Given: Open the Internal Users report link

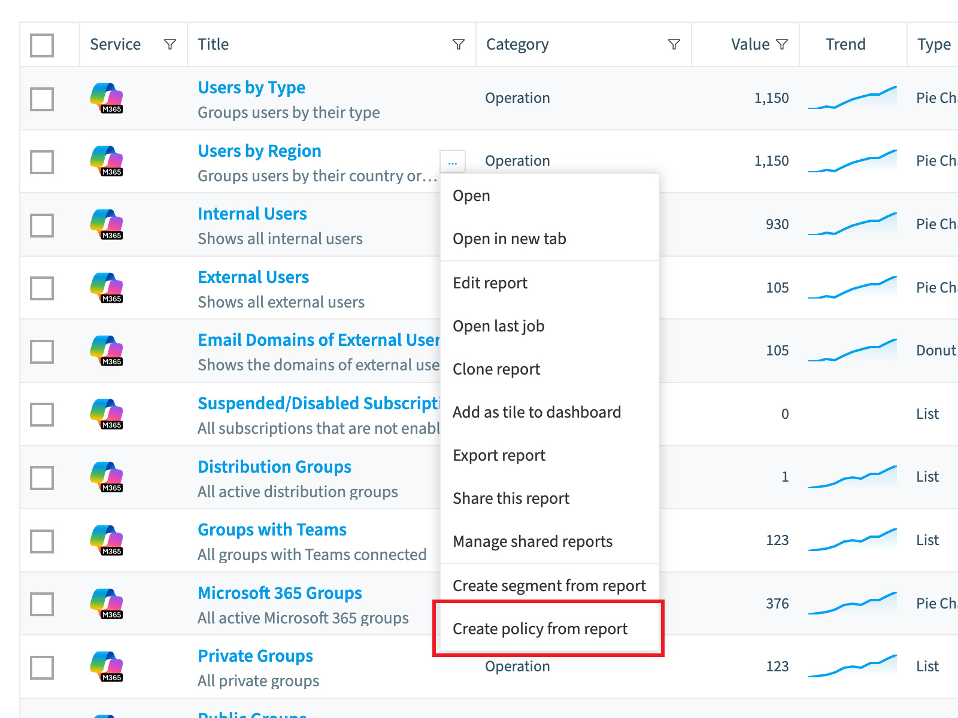Looking at the screenshot, I should [252, 214].
